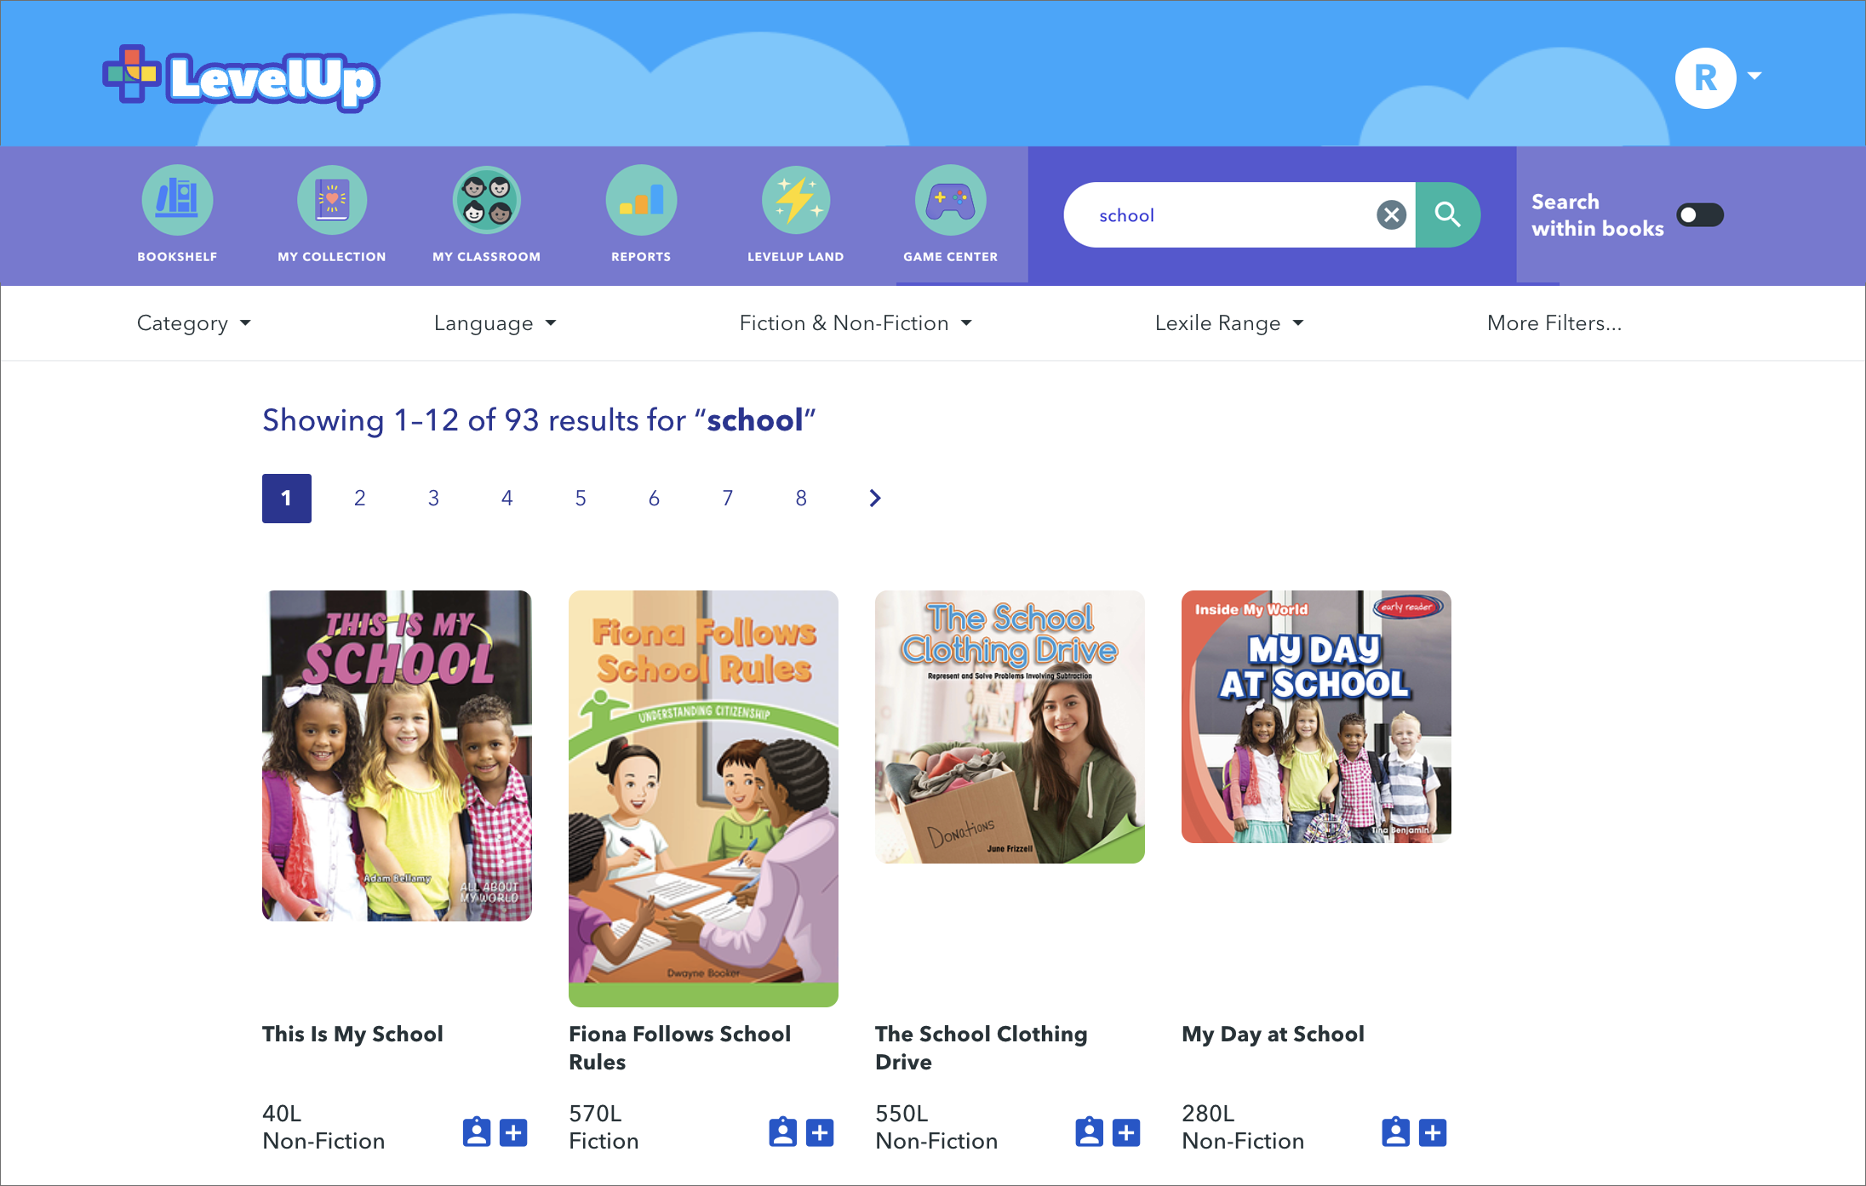This screenshot has height=1186, width=1866.
Task: Open the Reports icon
Action: [641, 201]
